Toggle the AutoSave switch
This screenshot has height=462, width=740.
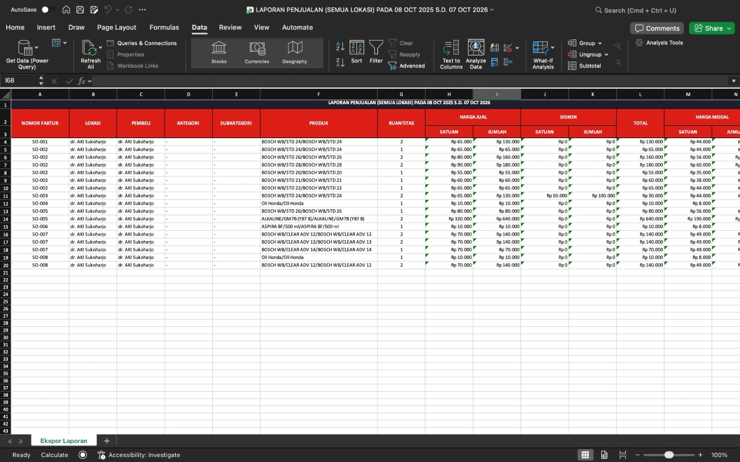(x=48, y=10)
